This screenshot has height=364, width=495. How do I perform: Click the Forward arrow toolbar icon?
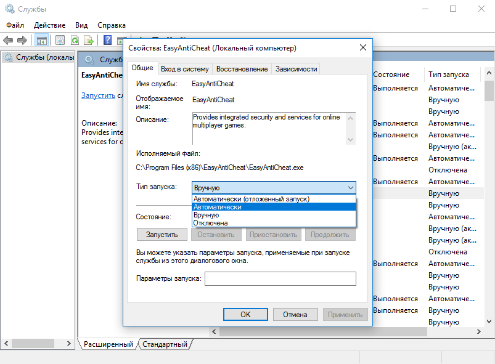tap(22, 40)
